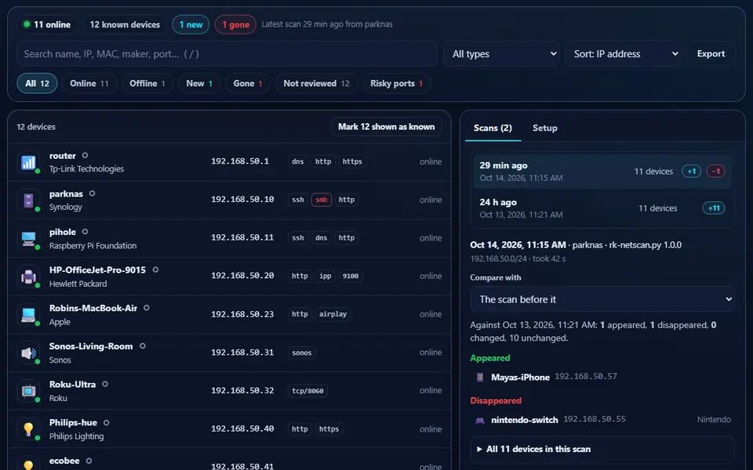Screen dimensions: 753x470
Task: Click IP address 192.168.50.40
Action: (242, 428)
